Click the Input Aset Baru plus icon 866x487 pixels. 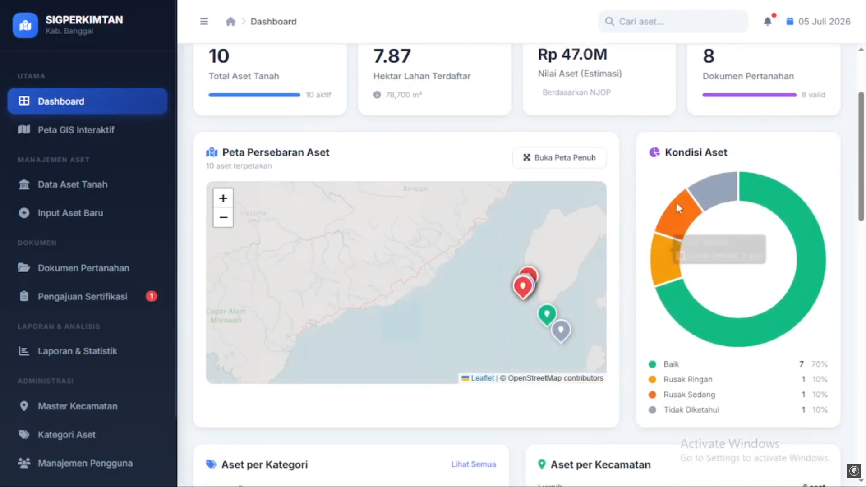(x=24, y=213)
